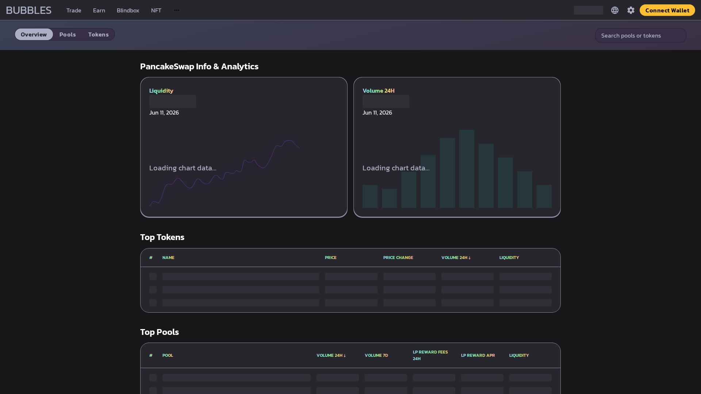Click the Top Tokens heading

162,237
